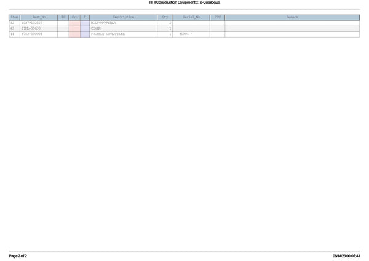Click the Serial_No column header
Screen dimensions: 369x261
[191, 17]
